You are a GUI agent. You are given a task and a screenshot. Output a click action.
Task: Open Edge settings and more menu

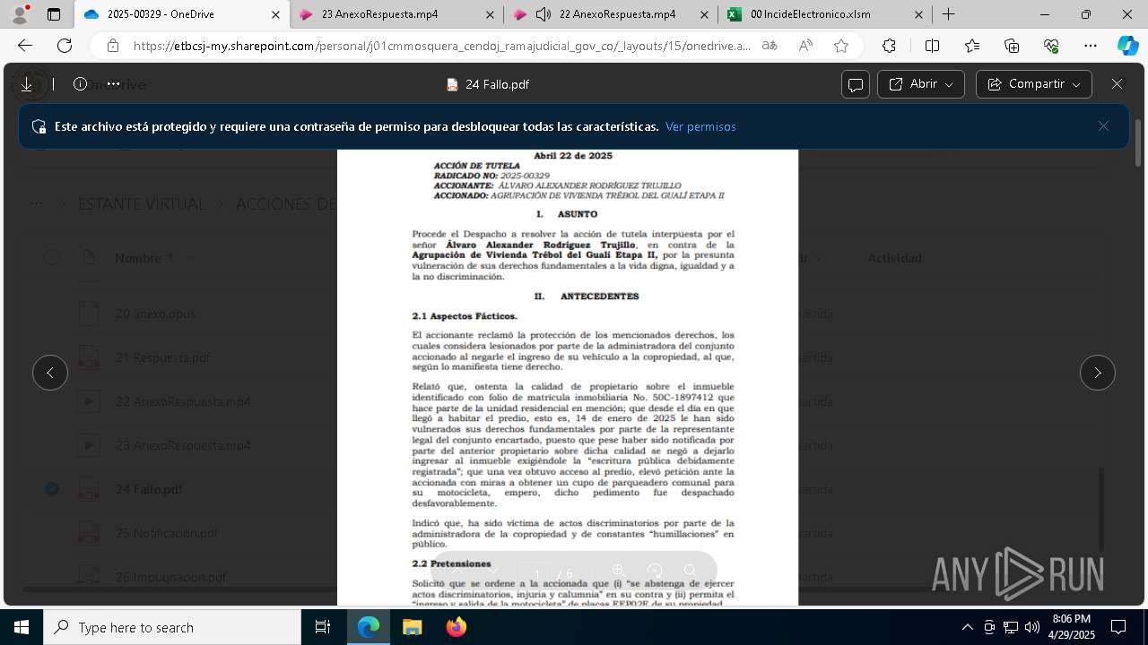tap(1091, 46)
